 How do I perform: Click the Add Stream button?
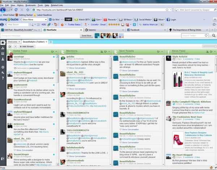click(x=27, y=47)
